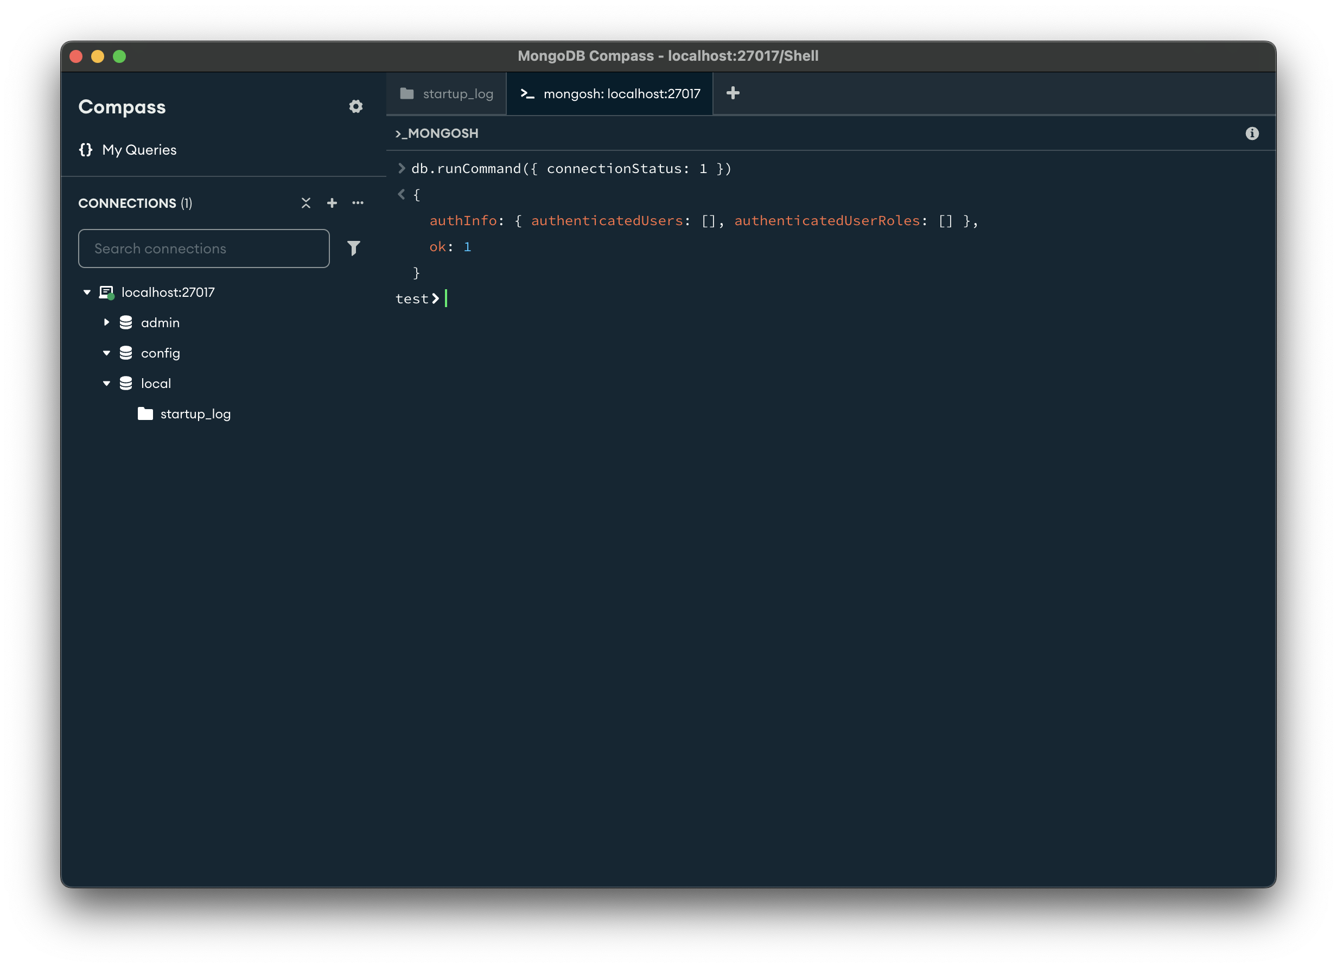The height and width of the screenshot is (968, 1337).
Task: Switch to the startup_log tab
Action: tap(446, 94)
